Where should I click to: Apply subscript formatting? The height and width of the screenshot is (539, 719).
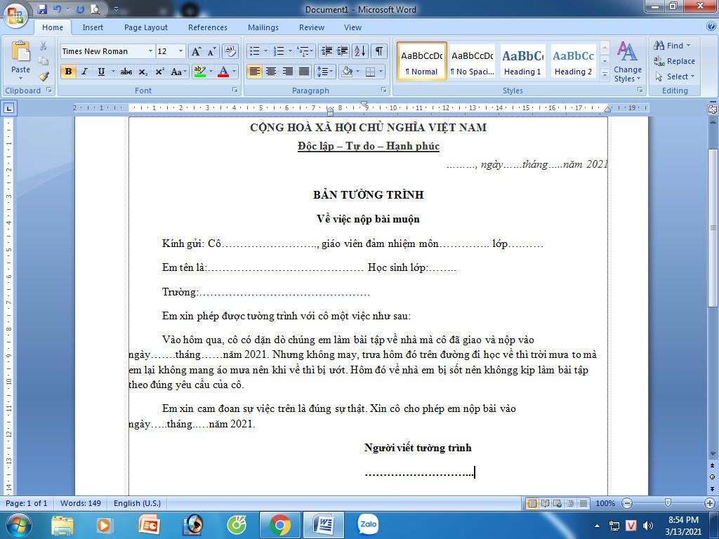(143, 72)
